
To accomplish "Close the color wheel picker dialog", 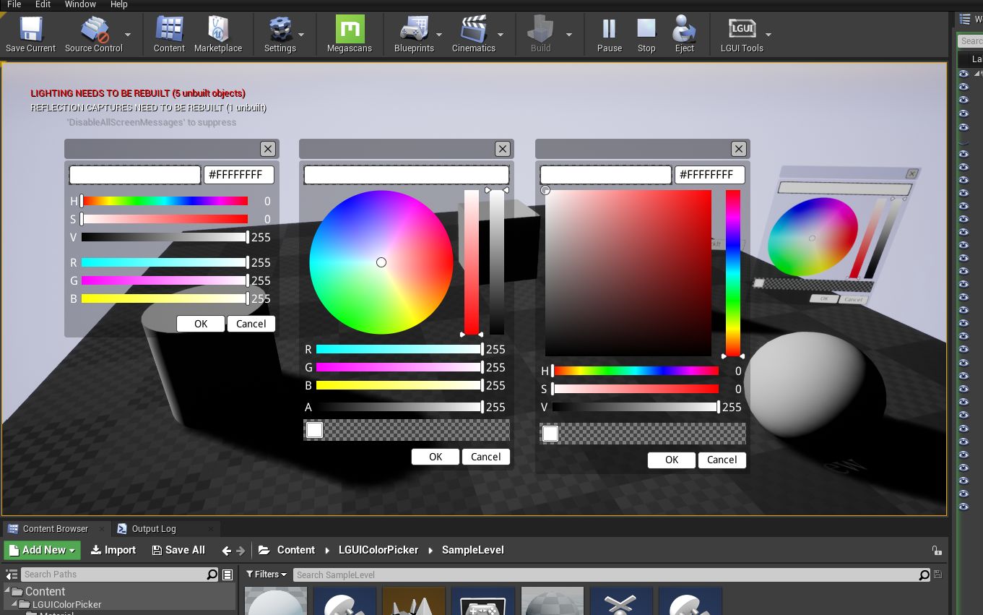I will point(503,149).
